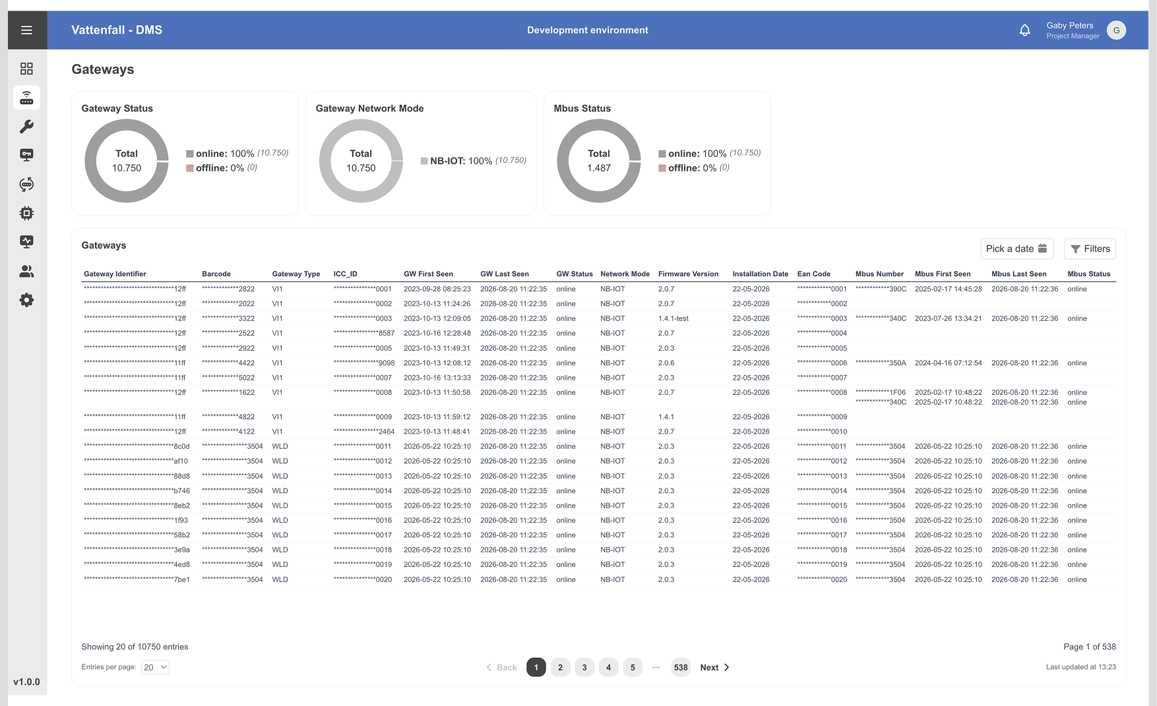Go to page 2 of gateways
The height and width of the screenshot is (706, 1157).
pyautogui.click(x=560, y=667)
